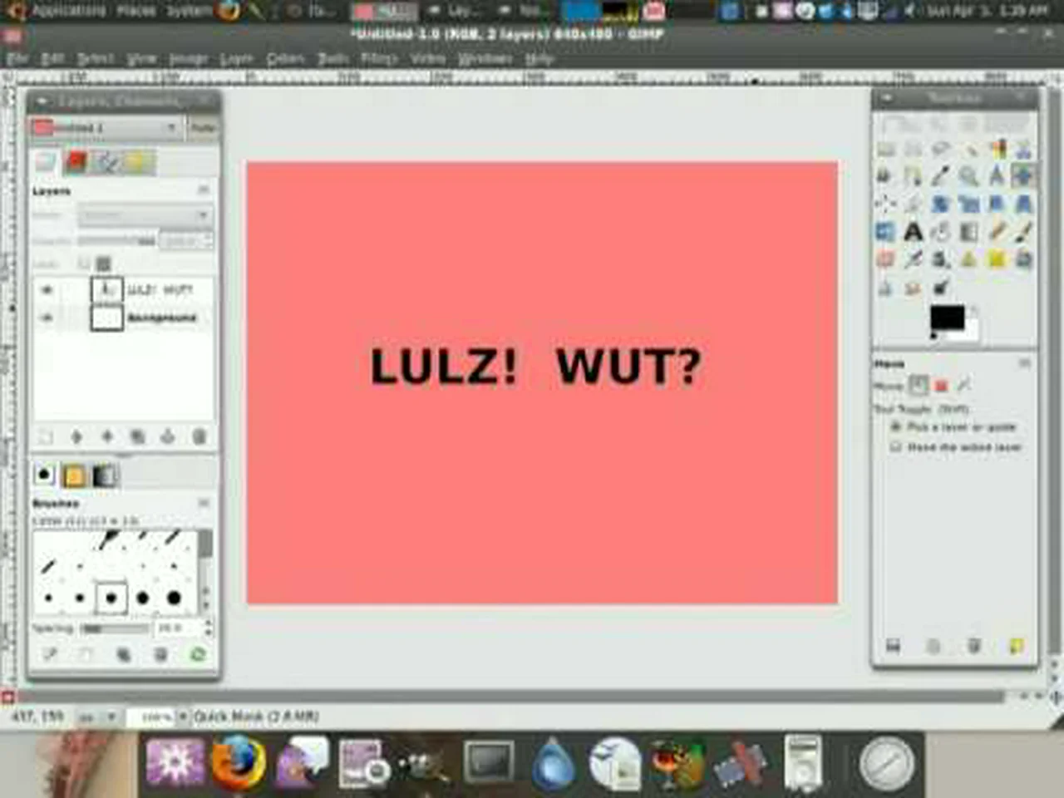Viewport: 1064px width, 798px height.
Task: Click the layer opacity spin box
Action: (x=186, y=241)
